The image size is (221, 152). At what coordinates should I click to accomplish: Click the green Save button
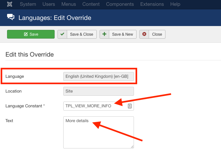tap(31, 34)
